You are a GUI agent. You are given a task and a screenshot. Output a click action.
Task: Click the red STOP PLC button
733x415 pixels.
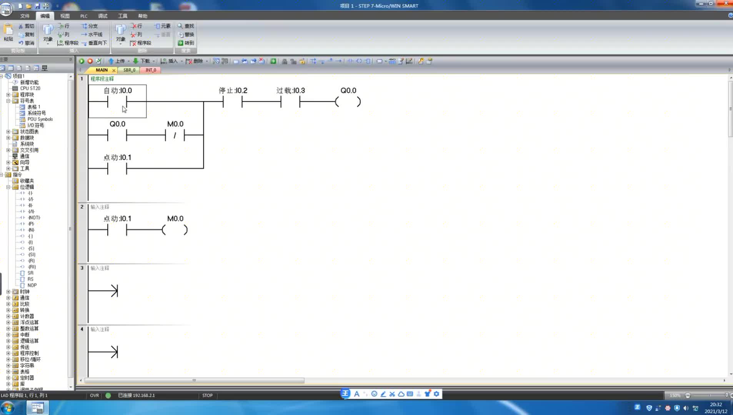click(90, 61)
